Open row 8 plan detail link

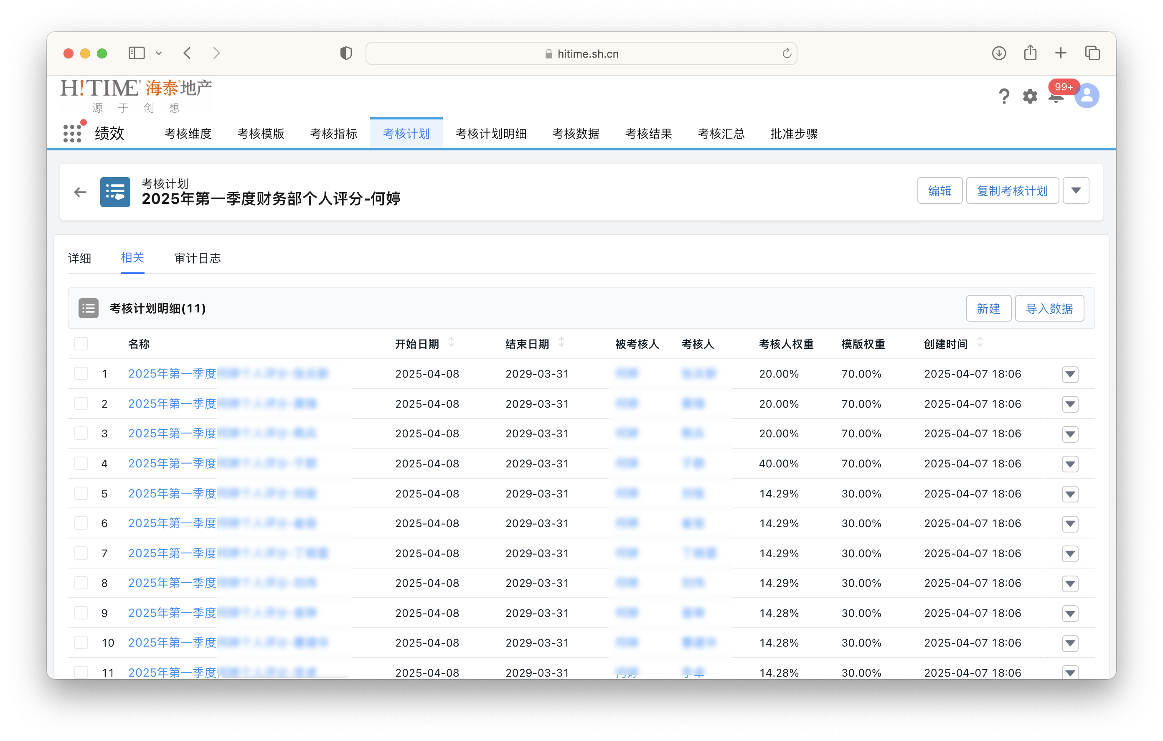(x=222, y=583)
